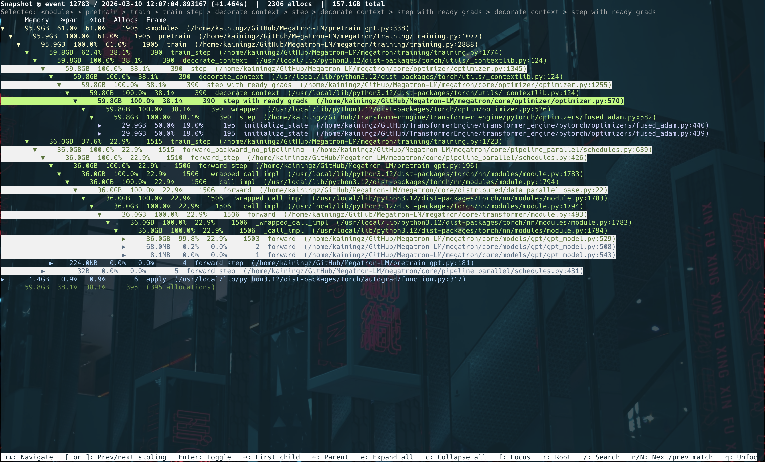The height and width of the screenshot is (462, 765).
Task: Click 'n/N: Next/prev match' hint
Action: point(672,457)
